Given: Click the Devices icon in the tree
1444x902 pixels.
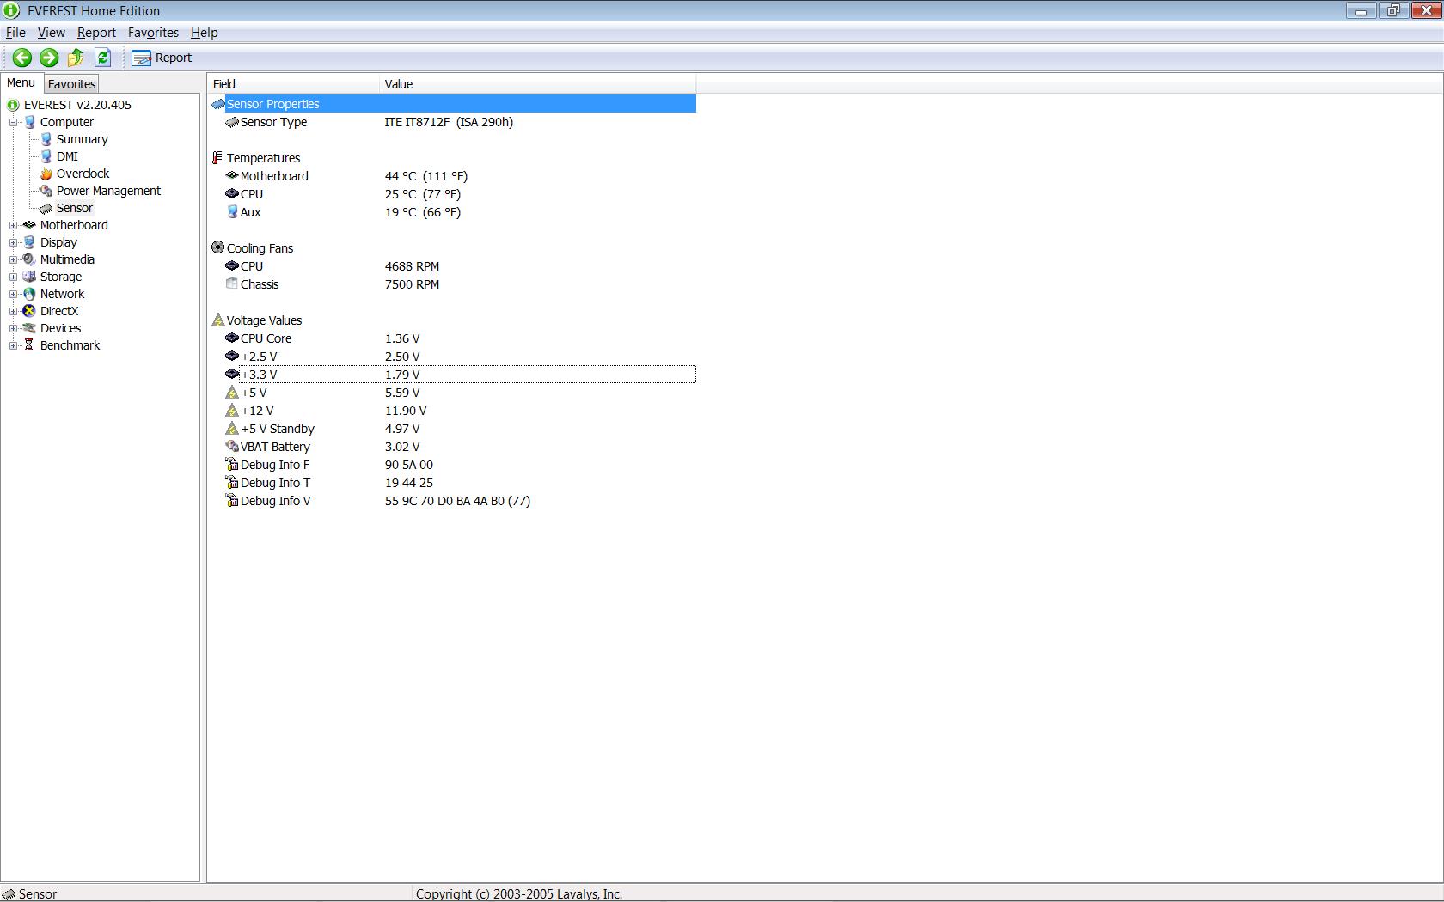Looking at the screenshot, I should pyautogui.click(x=29, y=328).
